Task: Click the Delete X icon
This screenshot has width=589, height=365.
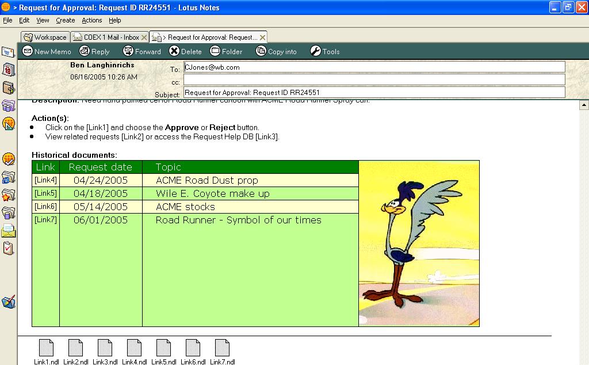Action: tap(174, 51)
